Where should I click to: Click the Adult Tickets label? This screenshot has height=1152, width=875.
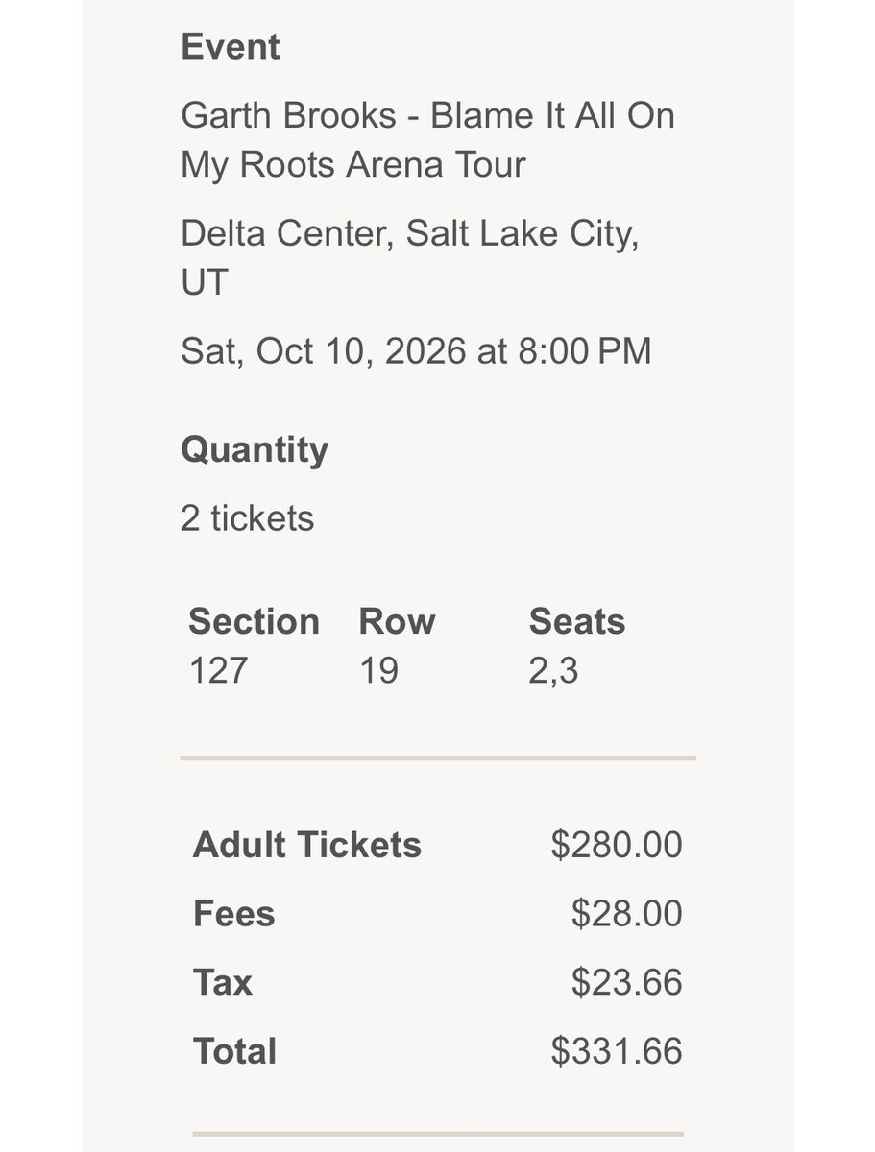pyautogui.click(x=307, y=845)
